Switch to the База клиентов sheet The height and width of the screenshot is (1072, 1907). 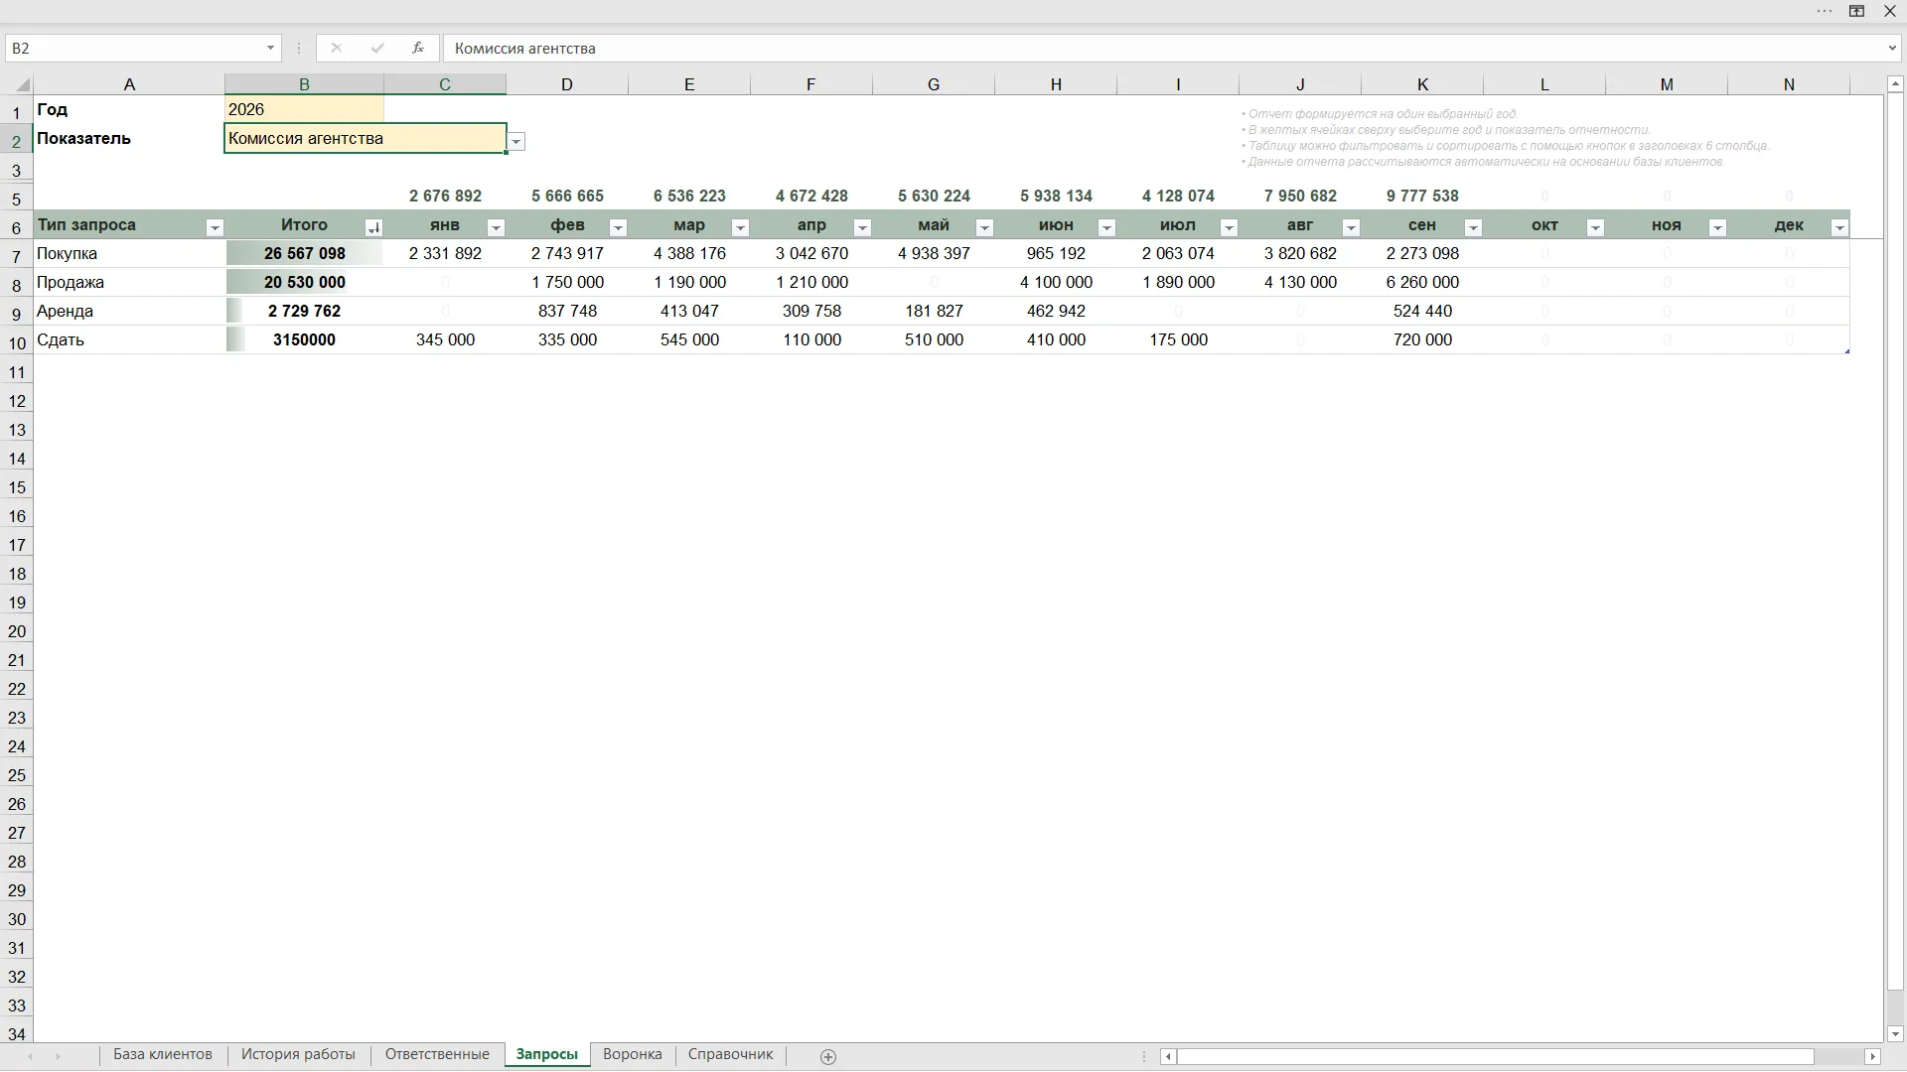163,1055
